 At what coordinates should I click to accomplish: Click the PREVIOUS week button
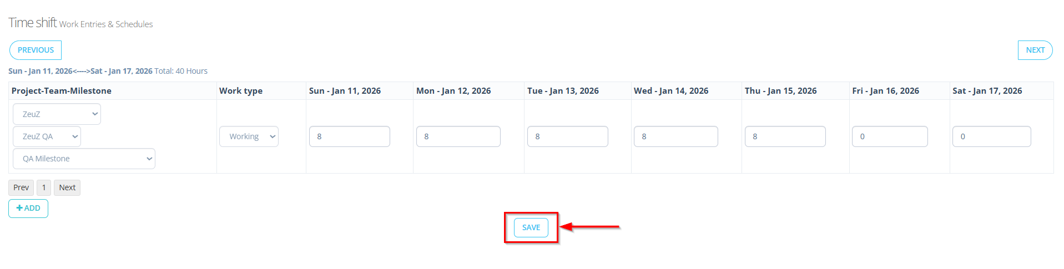(x=36, y=50)
